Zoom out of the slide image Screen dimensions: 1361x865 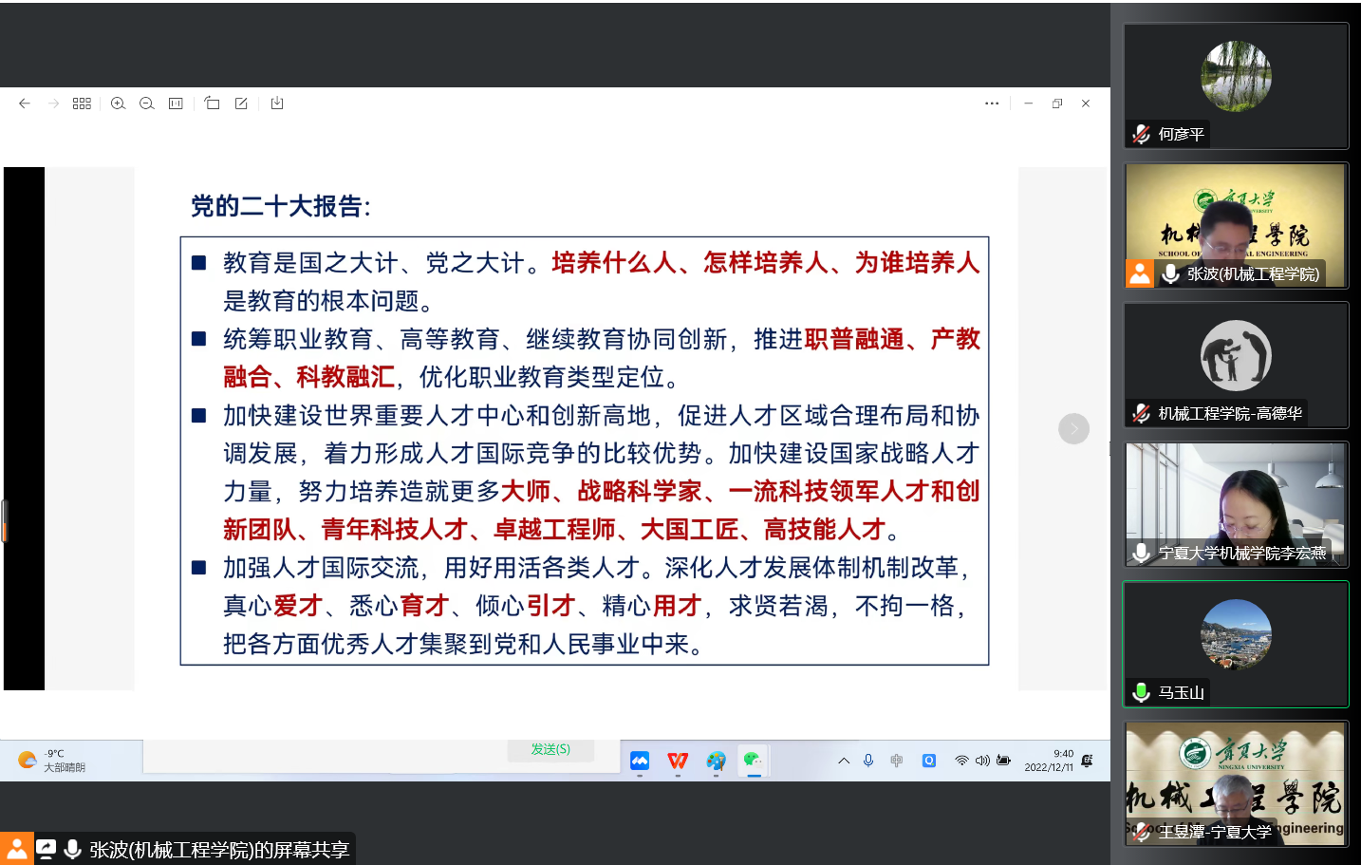[147, 103]
